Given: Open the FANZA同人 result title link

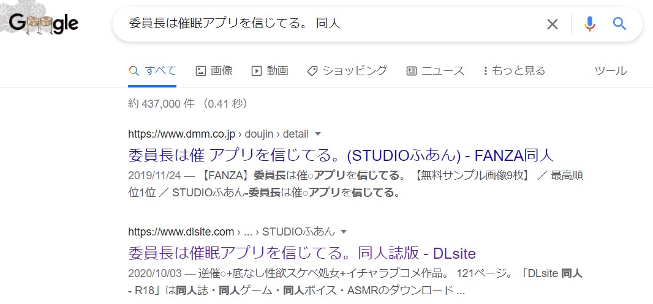Looking at the screenshot, I should pos(341,155).
